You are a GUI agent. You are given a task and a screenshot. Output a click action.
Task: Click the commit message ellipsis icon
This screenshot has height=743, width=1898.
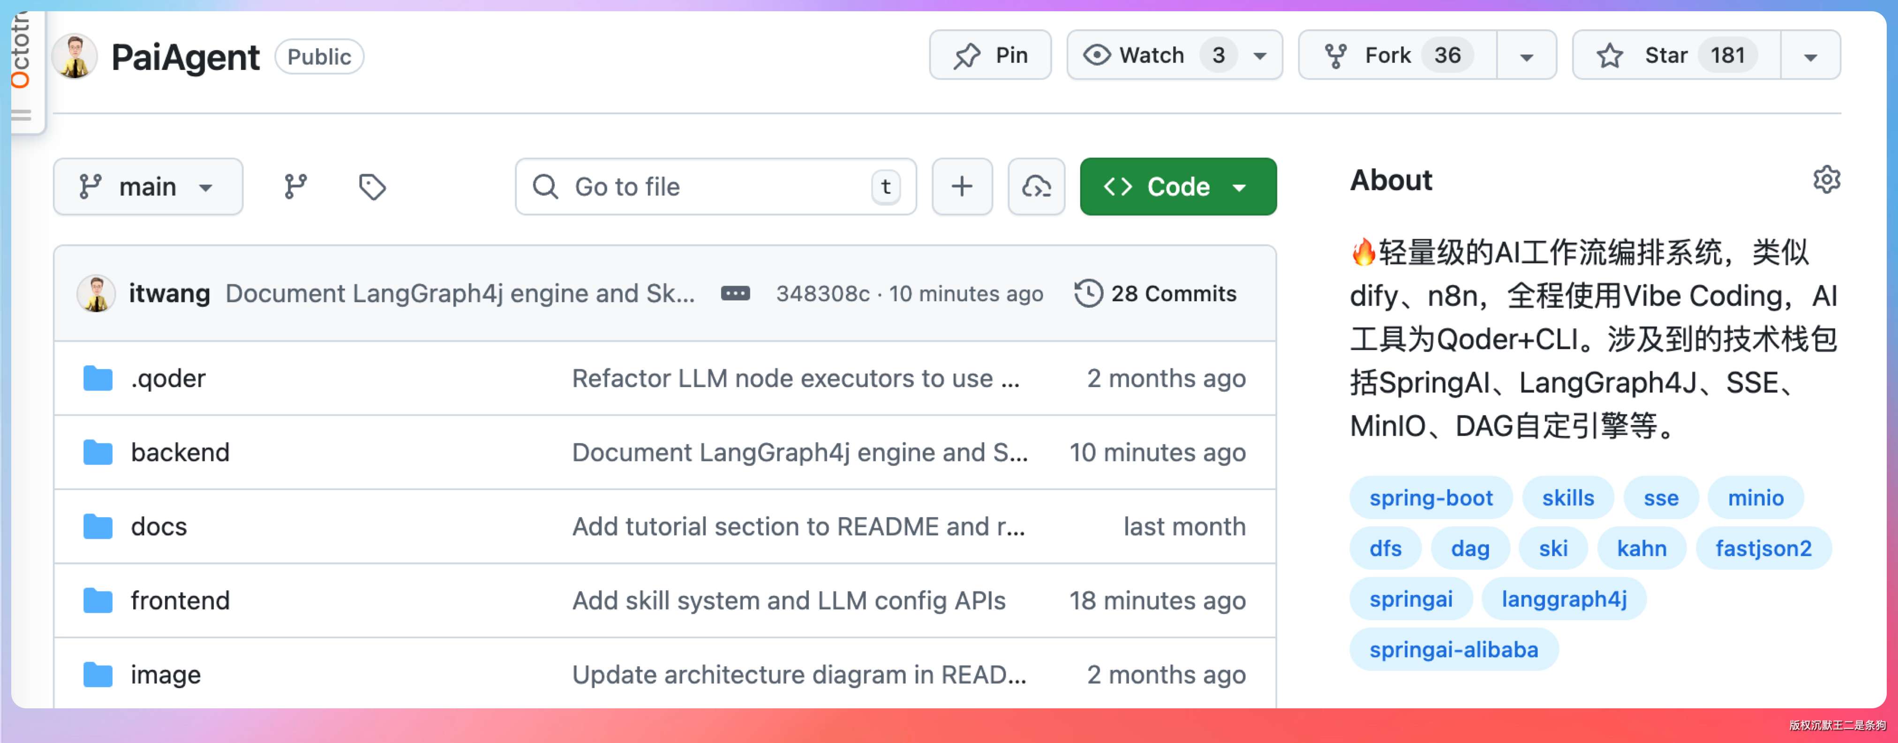pos(735,294)
